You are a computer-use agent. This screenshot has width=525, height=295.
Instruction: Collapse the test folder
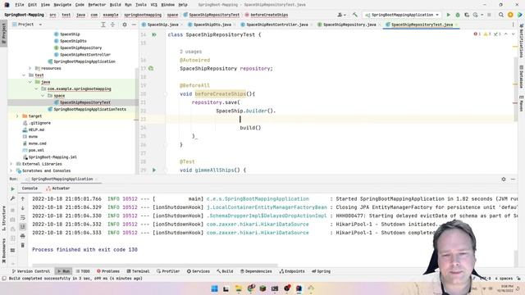(24, 75)
